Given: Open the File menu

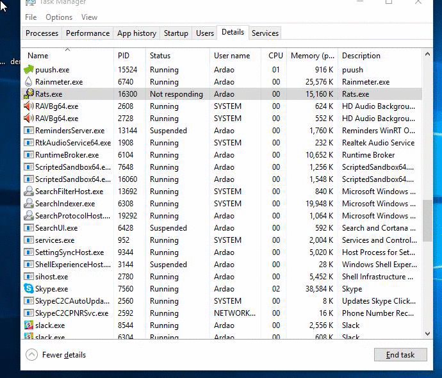Looking at the screenshot, I should pos(31,17).
